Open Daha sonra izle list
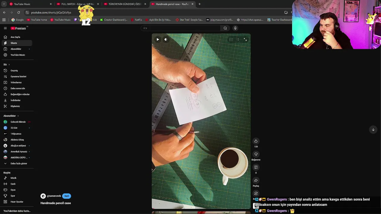The image size is (381, 214). pos(17,89)
